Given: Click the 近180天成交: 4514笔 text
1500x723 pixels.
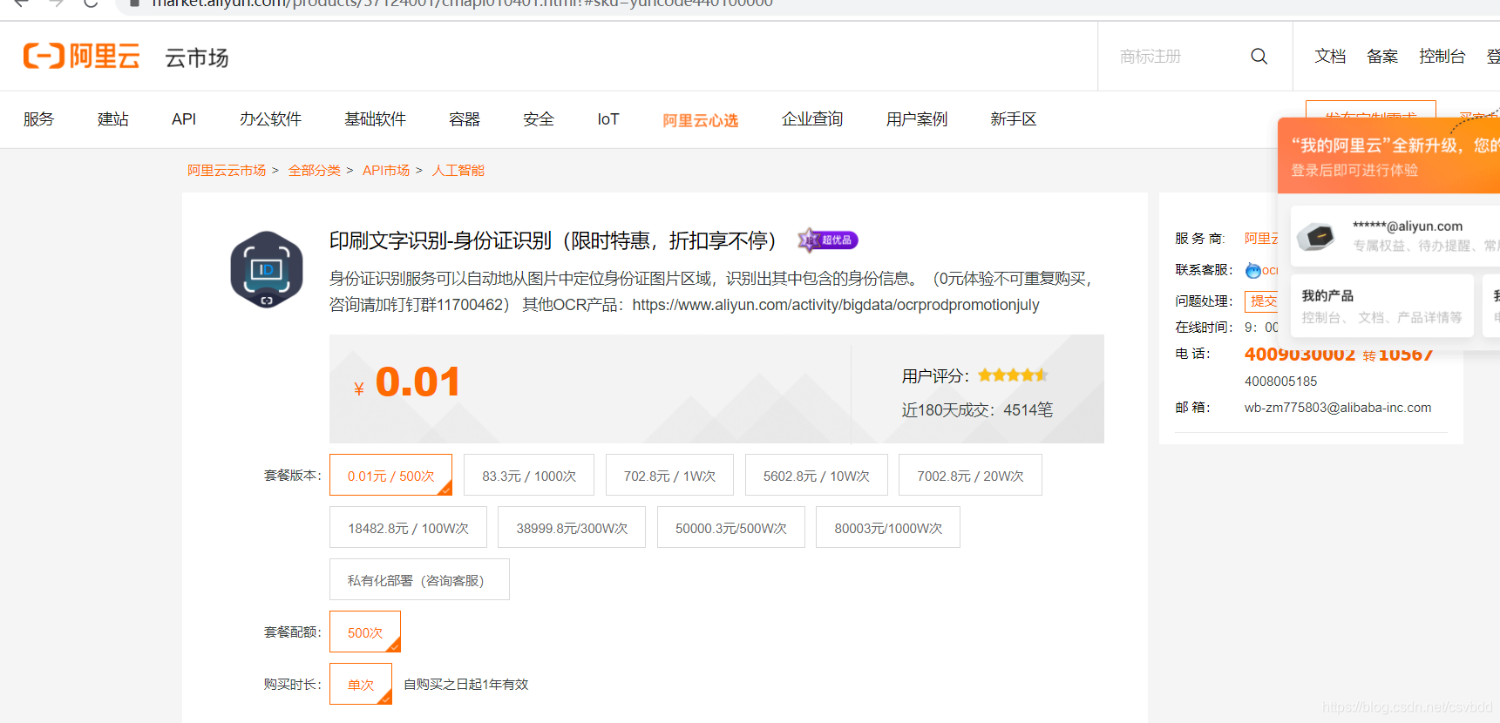Looking at the screenshot, I should pos(977,410).
